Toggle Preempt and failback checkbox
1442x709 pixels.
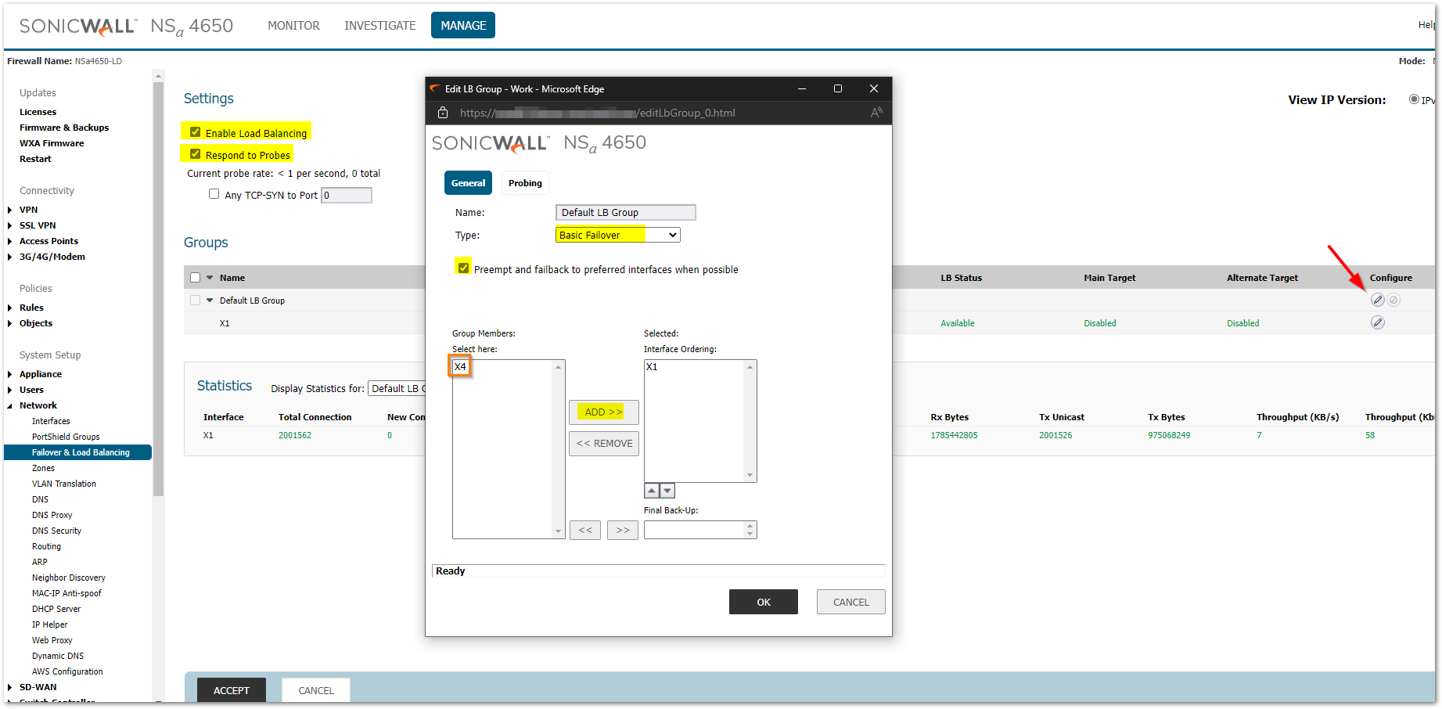(464, 268)
